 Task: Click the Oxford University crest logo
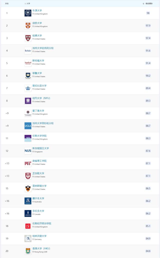click(28, 13)
